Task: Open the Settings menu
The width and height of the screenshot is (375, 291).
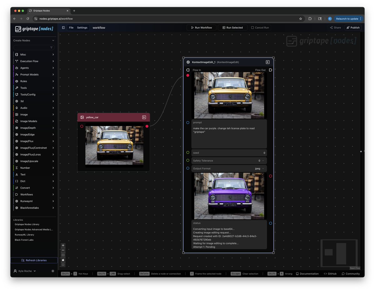Action: (x=82, y=27)
